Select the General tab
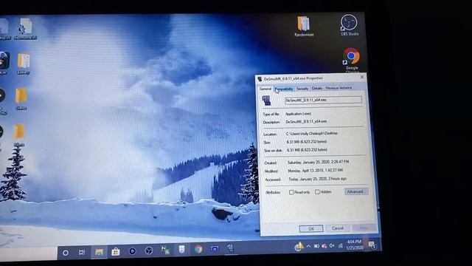The width and height of the screenshot is (472, 266). (x=265, y=89)
